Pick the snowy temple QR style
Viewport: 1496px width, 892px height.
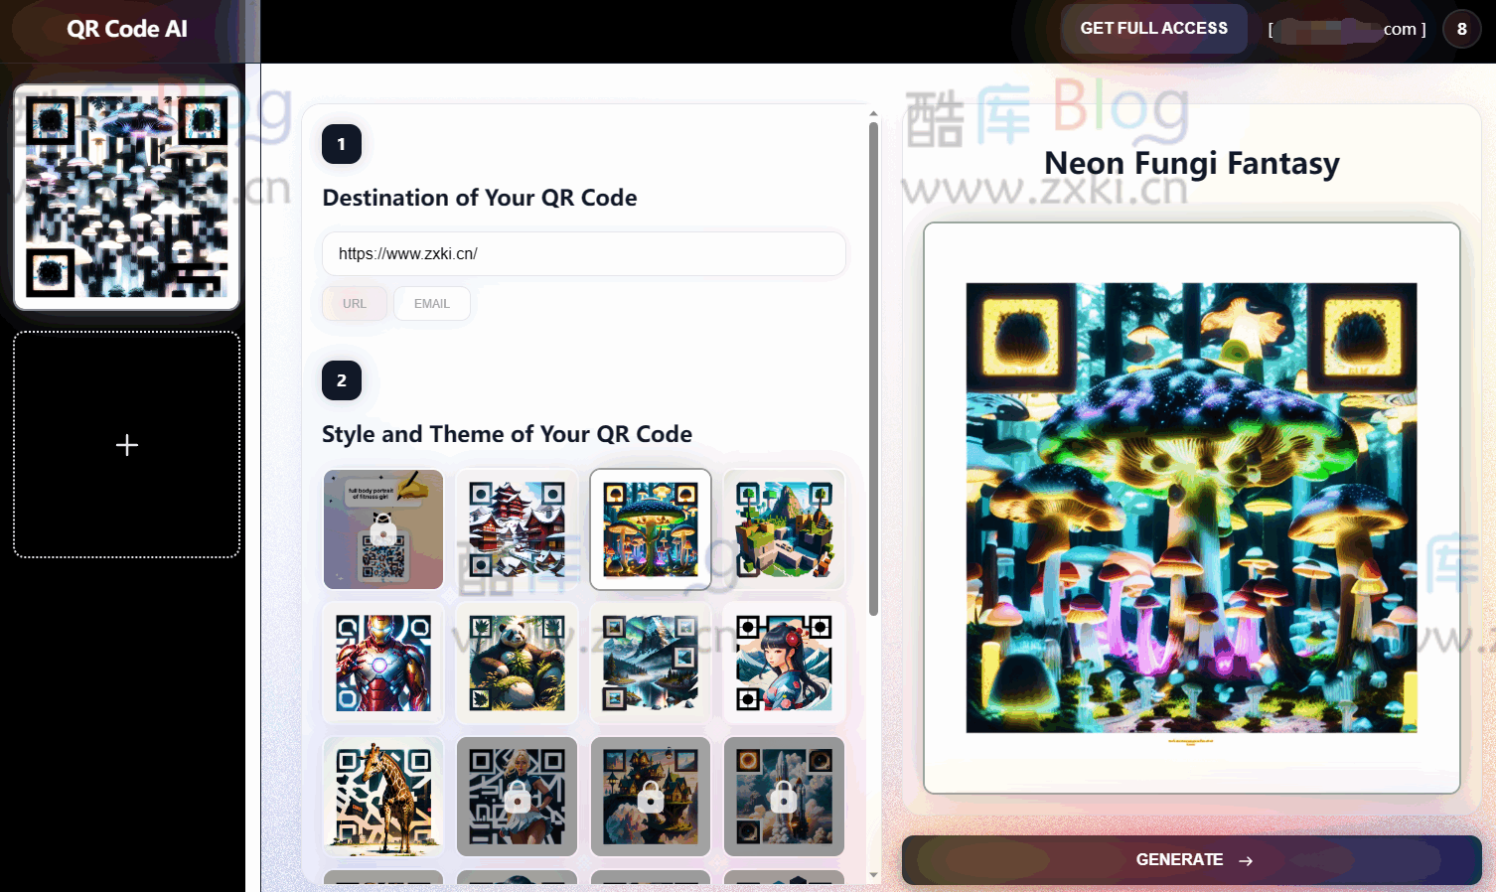tap(517, 529)
